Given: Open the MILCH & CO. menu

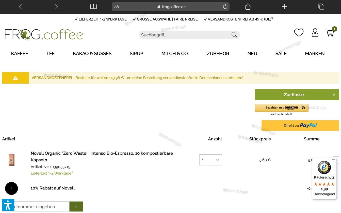Looking at the screenshot, I should tap(175, 53).
